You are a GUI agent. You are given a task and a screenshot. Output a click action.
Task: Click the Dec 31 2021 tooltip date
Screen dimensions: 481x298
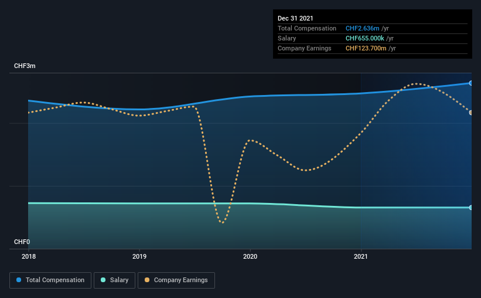(295, 18)
